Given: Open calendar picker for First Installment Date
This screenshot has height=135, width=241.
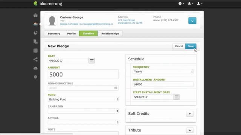Looking at the screenshot, I should pyautogui.click(x=177, y=97).
